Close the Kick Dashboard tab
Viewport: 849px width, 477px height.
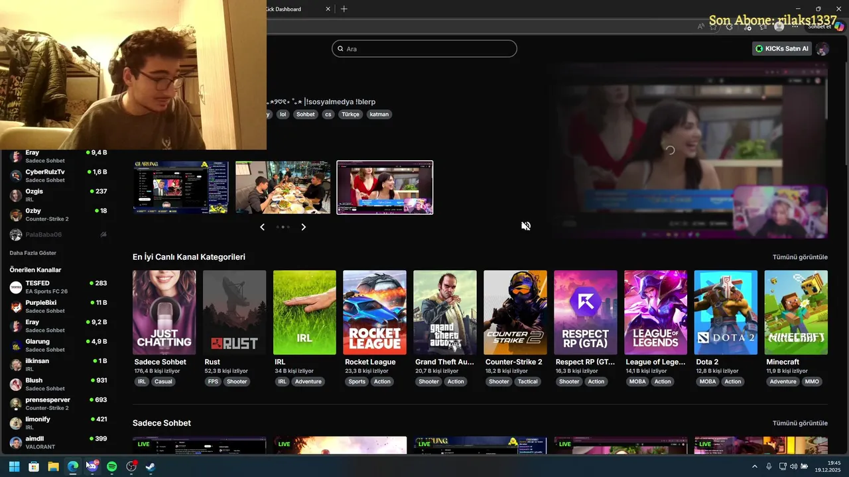pos(328,9)
